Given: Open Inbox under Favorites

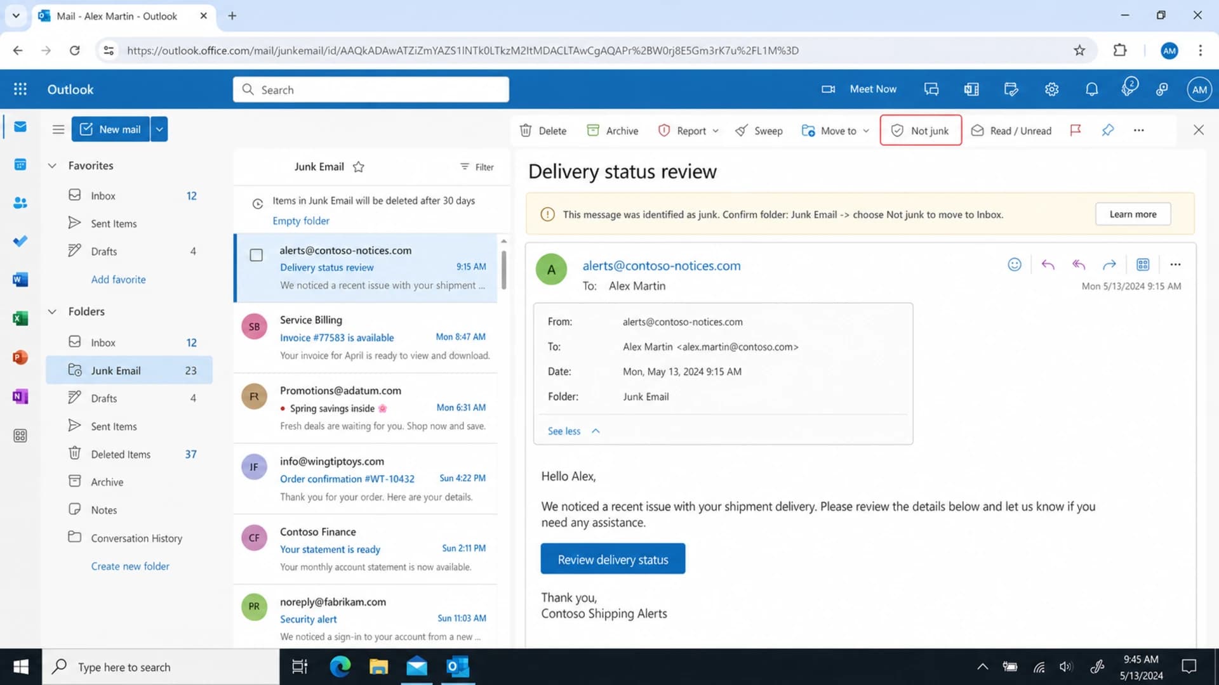Looking at the screenshot, I should tap(129, 196).
